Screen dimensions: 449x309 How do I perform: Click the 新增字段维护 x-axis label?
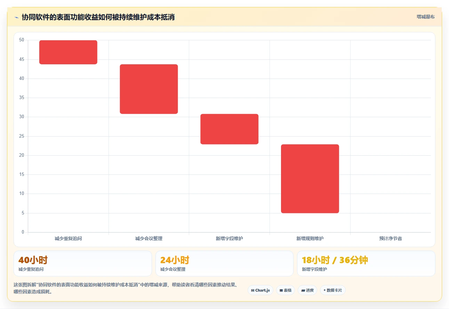tap(230, 238)
